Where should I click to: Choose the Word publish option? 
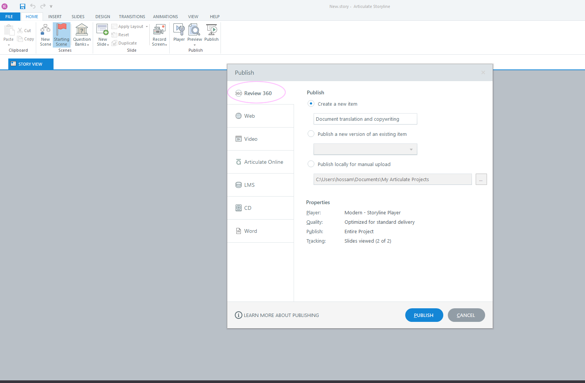click(x=250, y=231)
